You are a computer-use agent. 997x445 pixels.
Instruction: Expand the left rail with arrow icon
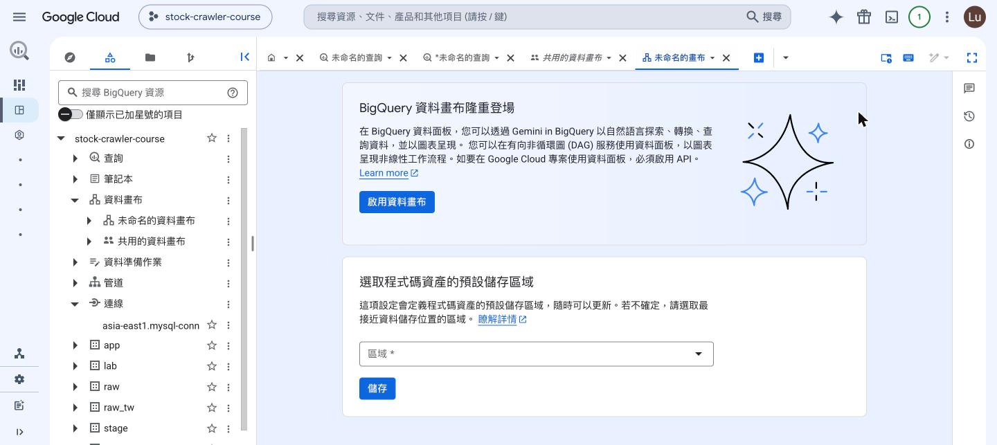19,432
